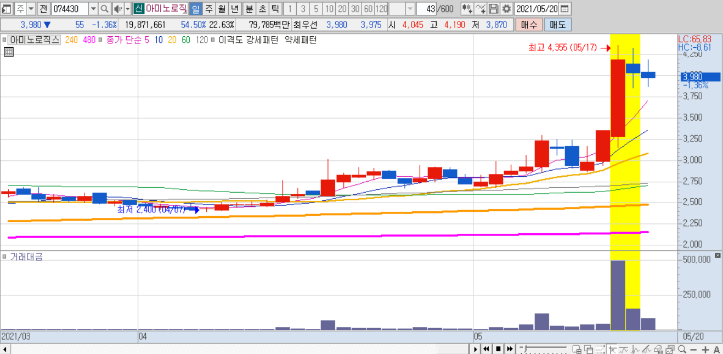Select the 20 interval button
This screenshot has height=354, width=723.
(342, 9)
